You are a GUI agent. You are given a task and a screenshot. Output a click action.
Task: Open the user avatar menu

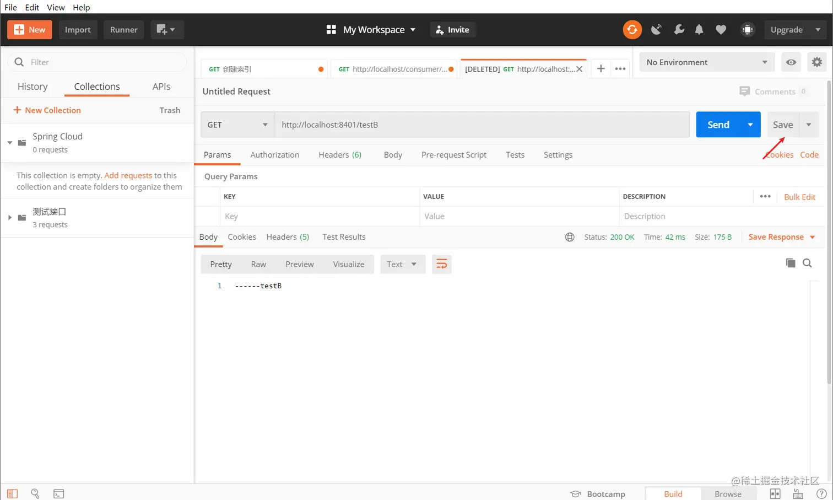click(x=748, y=30)
